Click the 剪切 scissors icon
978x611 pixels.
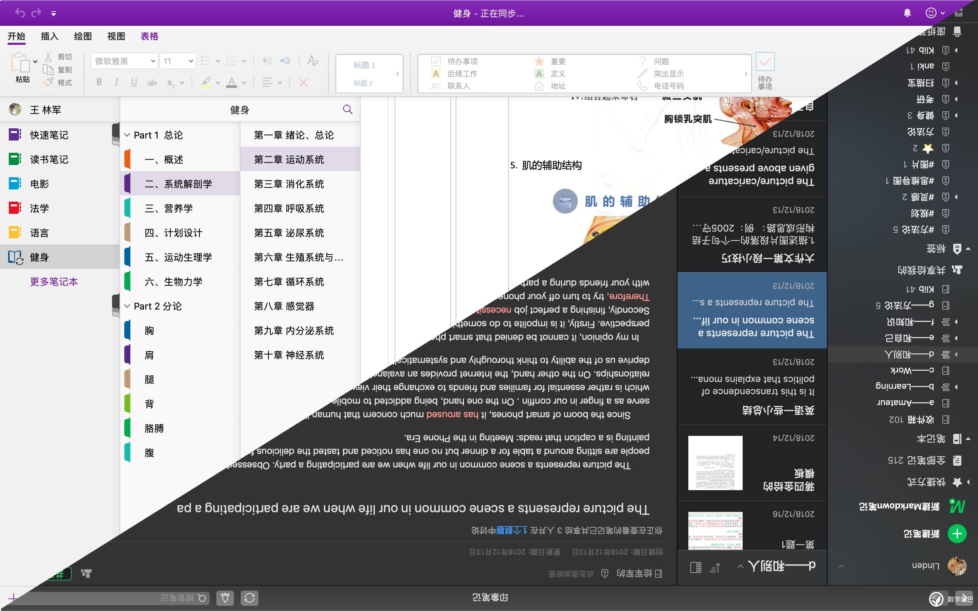pyautogui.click(x=48, y=57)
